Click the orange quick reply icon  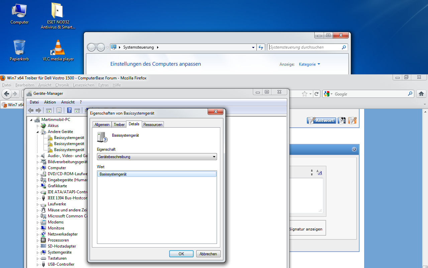click(352, 121)
